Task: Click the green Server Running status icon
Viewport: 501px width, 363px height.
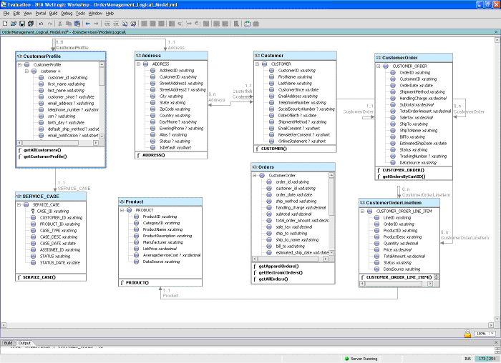Action: [x=346, y=359]
